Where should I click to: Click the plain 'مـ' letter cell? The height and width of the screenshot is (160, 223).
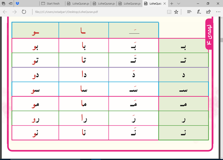[184, 104]
